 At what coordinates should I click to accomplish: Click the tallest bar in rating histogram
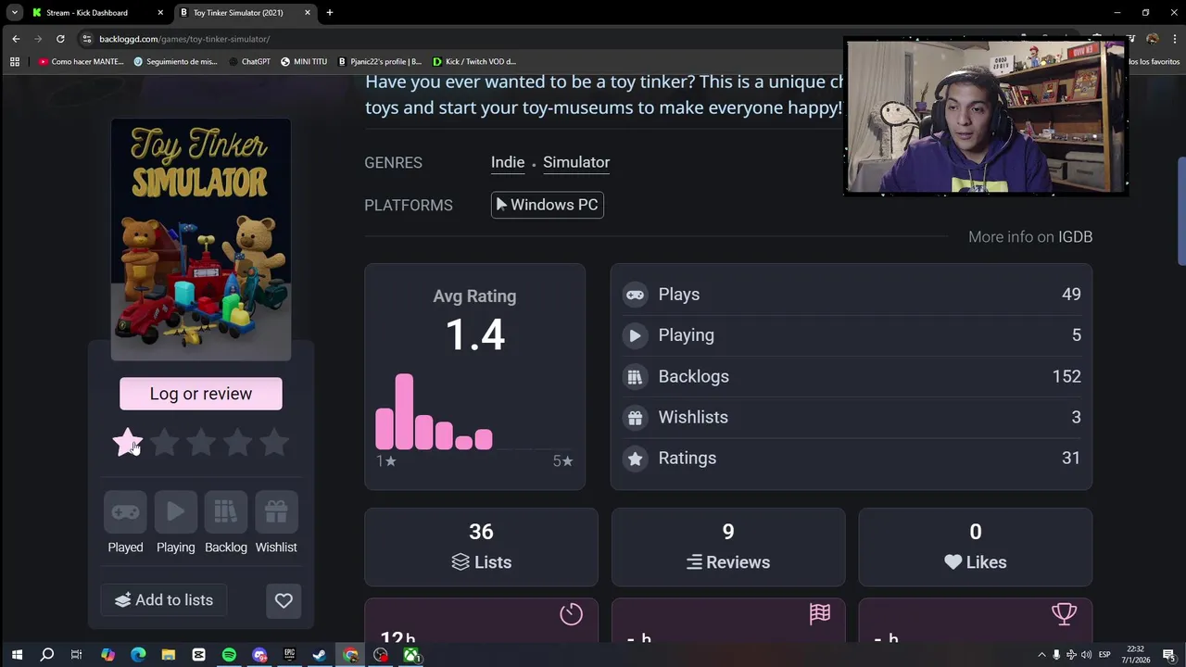[x=404, y=411]
